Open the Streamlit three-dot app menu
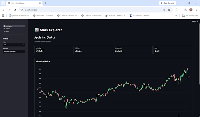This screenshot has width=200, height=117. coord(198,21)
